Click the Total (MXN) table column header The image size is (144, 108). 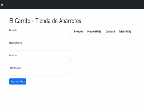point(125,31)
